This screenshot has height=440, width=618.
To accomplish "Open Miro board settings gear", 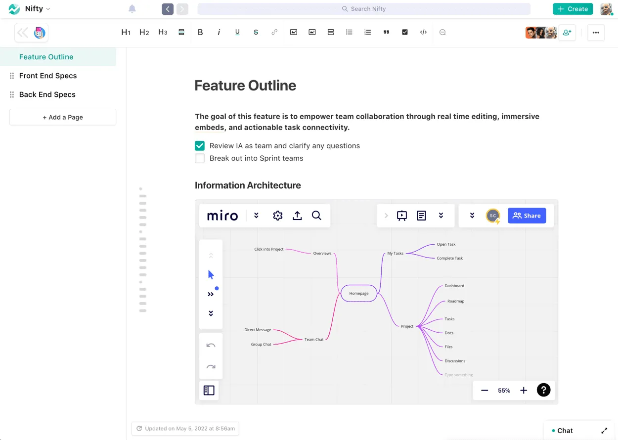I will [x=277, y=216].
